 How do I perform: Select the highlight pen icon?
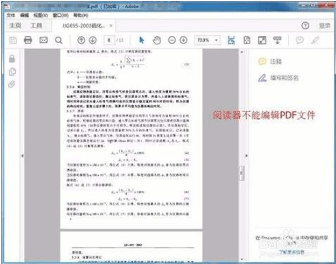(315, 40)
